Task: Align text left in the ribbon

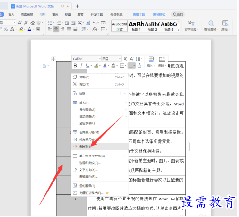Action: coord(50,29)
